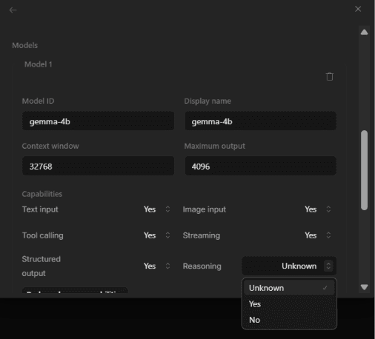Edit the Model ID field gemma-4b
This screenshot has height=339, width=375.
click(x=98, y=121)
